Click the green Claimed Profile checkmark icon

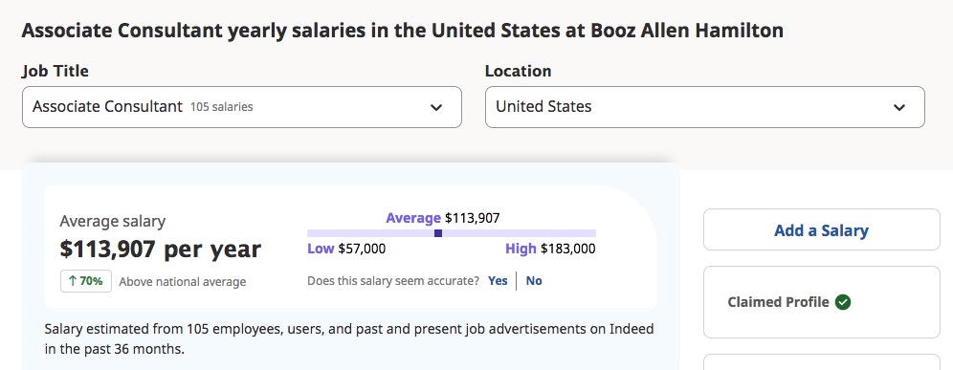coord(842,302)
